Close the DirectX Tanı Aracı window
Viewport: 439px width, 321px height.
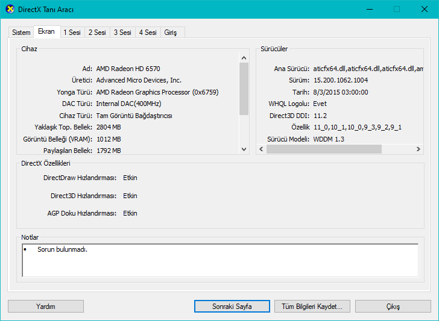(425, 9)
